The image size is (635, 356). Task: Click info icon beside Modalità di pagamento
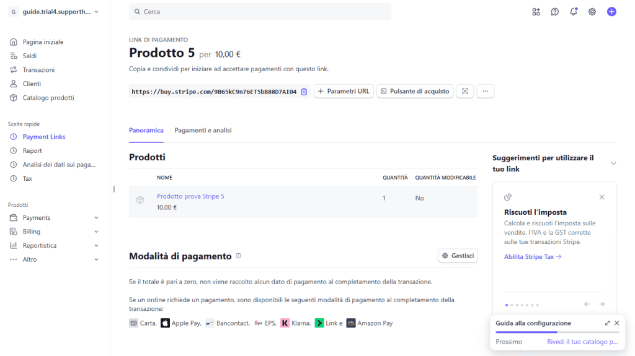click(239, 256)
